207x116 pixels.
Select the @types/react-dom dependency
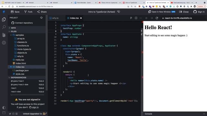pos(27,84)
